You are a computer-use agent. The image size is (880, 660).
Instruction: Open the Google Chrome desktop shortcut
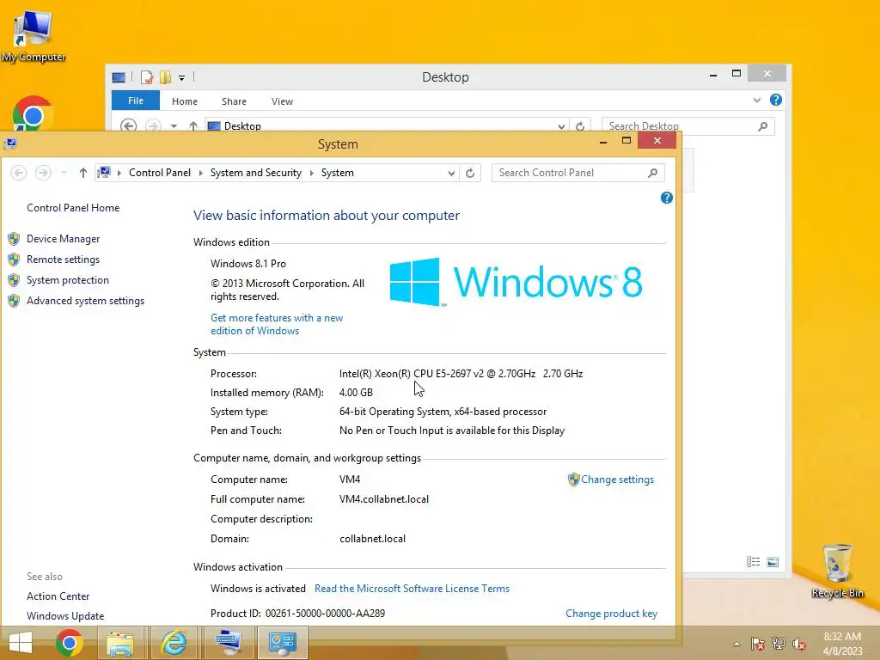tap(33, 114)
